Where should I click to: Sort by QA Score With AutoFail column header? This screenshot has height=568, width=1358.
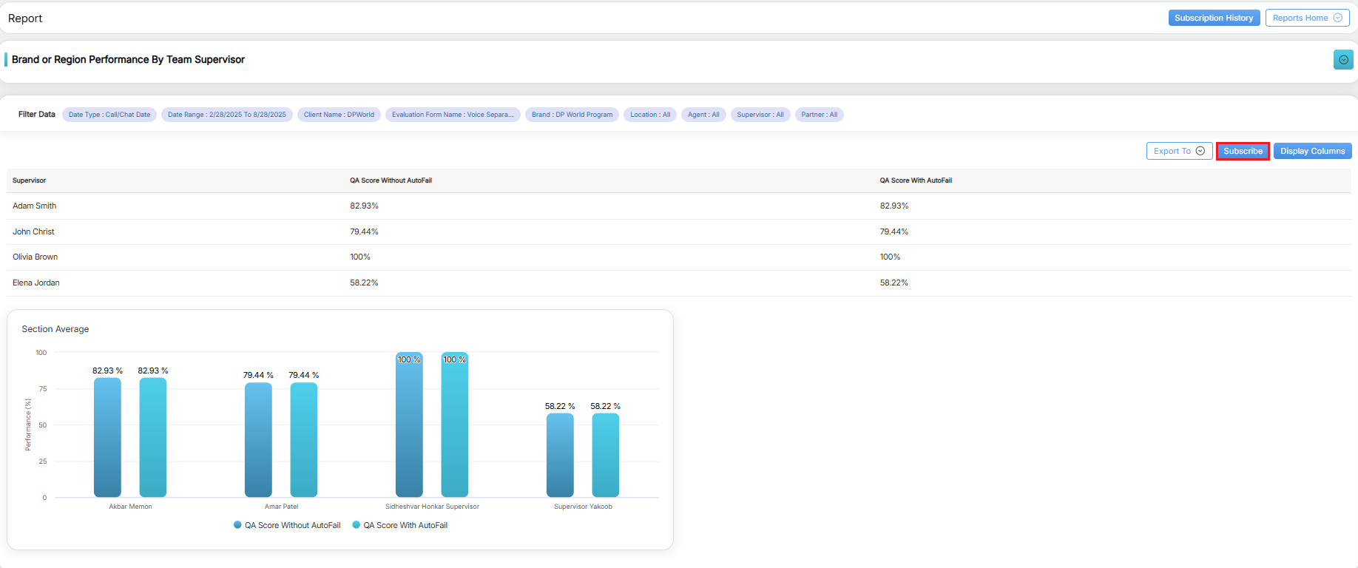coord(915,180)
